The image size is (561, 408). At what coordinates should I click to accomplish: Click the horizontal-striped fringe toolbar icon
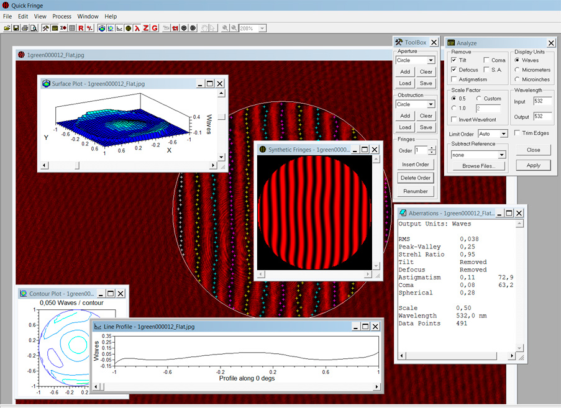185,28
